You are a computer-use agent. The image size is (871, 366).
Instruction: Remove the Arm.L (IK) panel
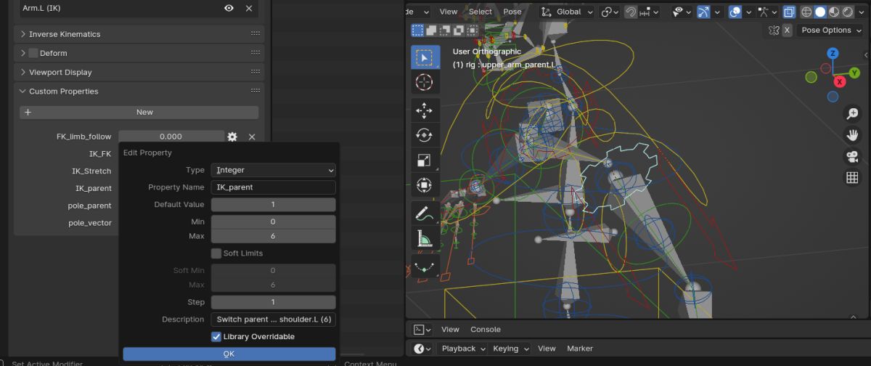tap(249, 8)
